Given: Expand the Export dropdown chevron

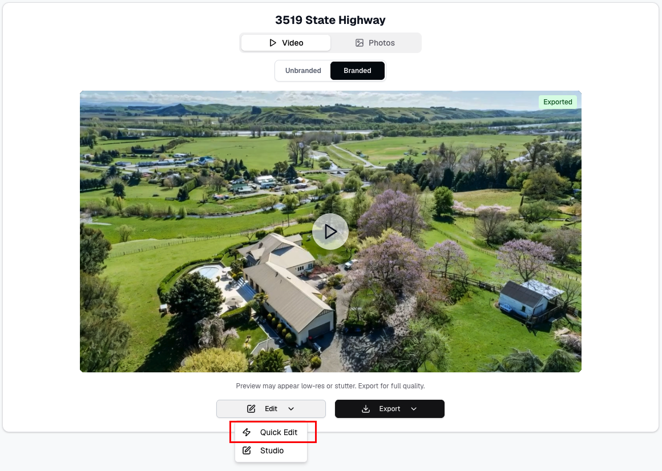Looking at the screenshot, I should point(414,409).
